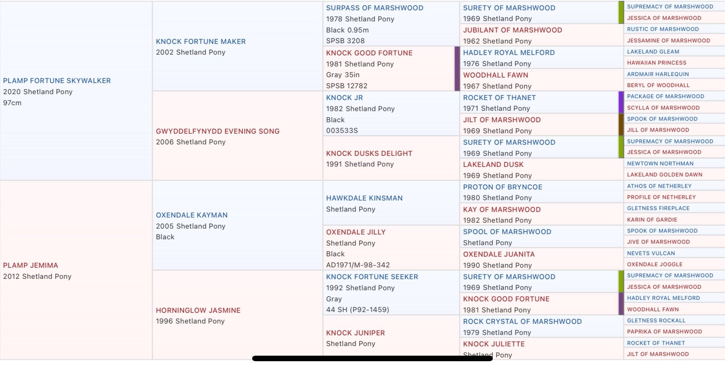Select KNOCK JR pony link
Viewport: 725px width, 366px height.
344,98
